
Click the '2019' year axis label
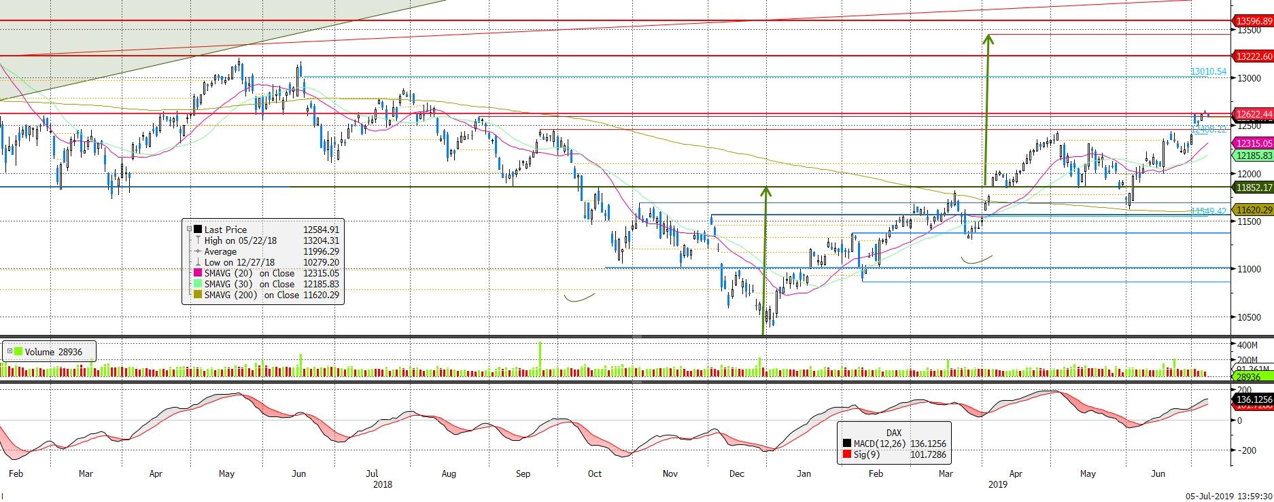coord(997,484)
